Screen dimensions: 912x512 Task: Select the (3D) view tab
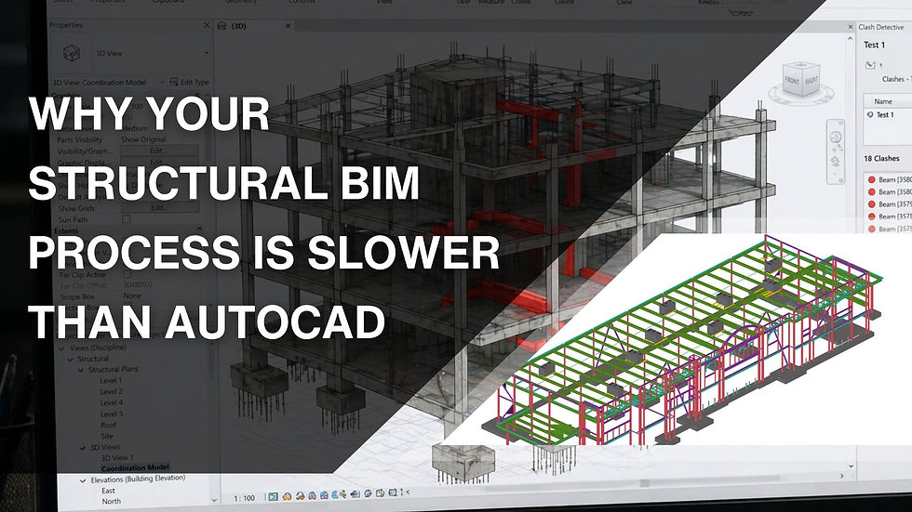pyautogui.click(x=252, y=25)
